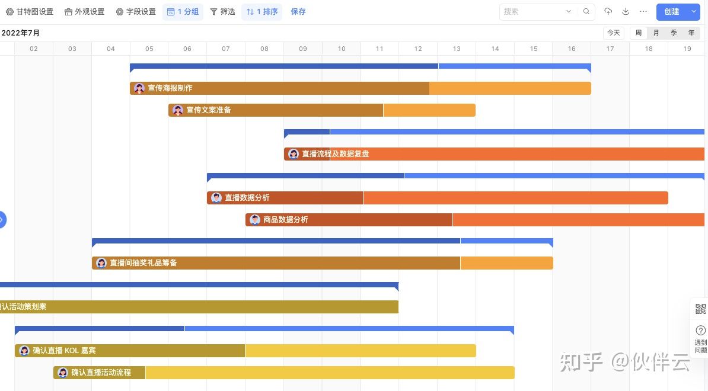
Task: Click the 保存 save link
Action: point(298,12)
